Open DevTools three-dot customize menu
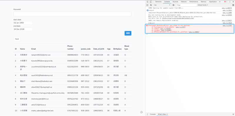235x116 pixels. (x=230, y=2)
